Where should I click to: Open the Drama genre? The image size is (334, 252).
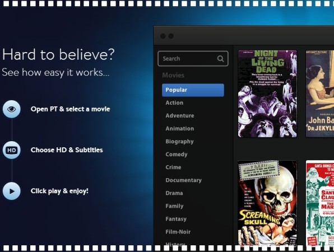coord(174,193)
